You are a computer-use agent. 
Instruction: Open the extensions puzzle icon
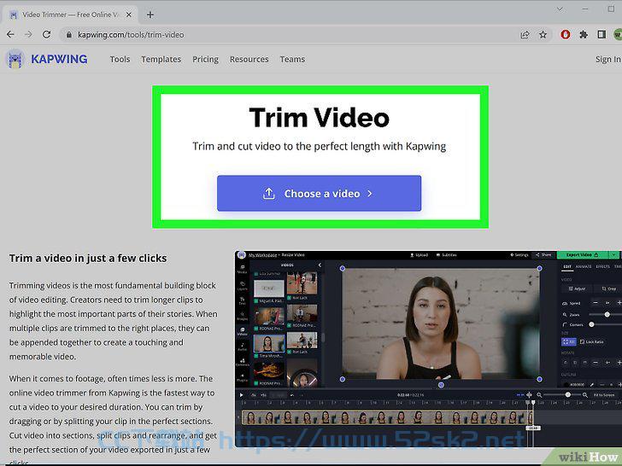584,35
